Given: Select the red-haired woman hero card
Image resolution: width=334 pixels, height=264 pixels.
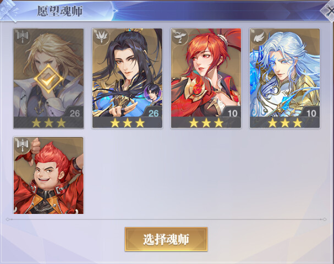Looking at the screenshot, I should coord(206,78).
